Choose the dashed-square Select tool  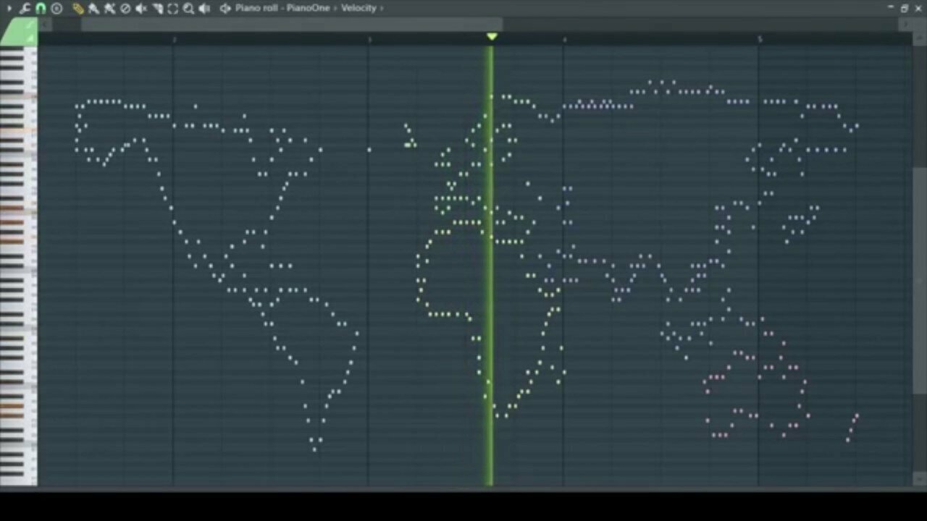(x=173, y=8)
